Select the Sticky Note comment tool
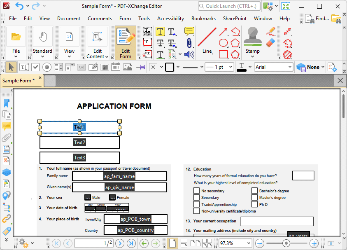Image resolution: width=347 pixels, height=250 pixels. (189, 31)
